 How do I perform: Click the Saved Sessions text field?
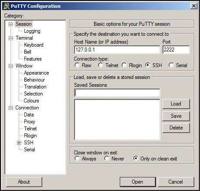[117, 93]
